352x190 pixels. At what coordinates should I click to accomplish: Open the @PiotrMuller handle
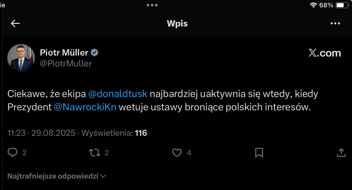pyautogui.click(x=66, y=64)
